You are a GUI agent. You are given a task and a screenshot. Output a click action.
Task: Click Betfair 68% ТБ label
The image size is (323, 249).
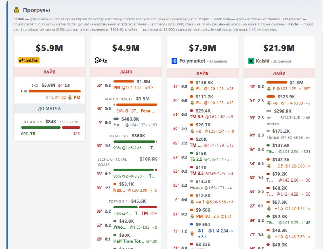[x=28, y=134]
